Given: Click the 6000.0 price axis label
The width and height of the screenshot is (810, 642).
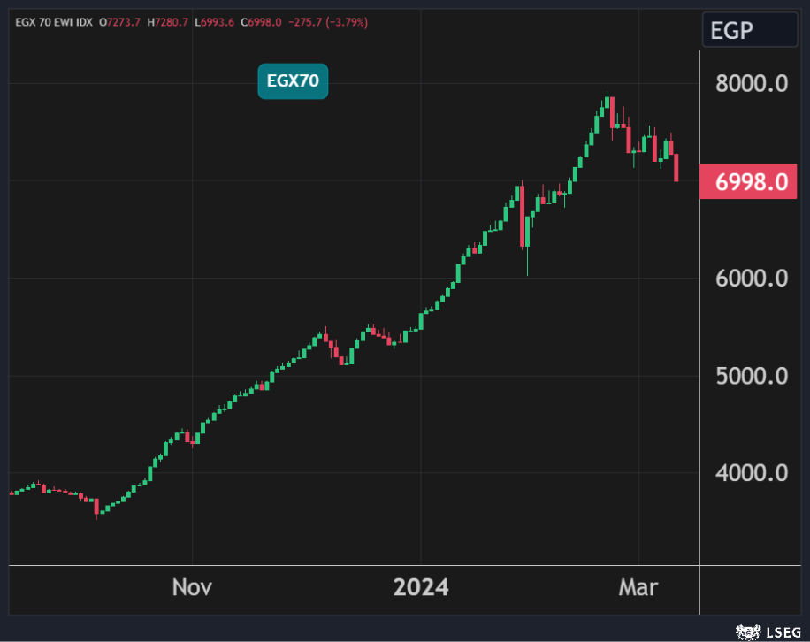Looking at the screenshot, I should [x=752, y=279].
